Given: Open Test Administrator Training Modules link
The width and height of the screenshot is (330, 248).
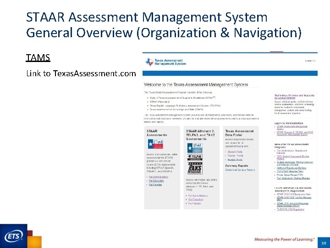Looking at the screenshot, I should [293, 178].
